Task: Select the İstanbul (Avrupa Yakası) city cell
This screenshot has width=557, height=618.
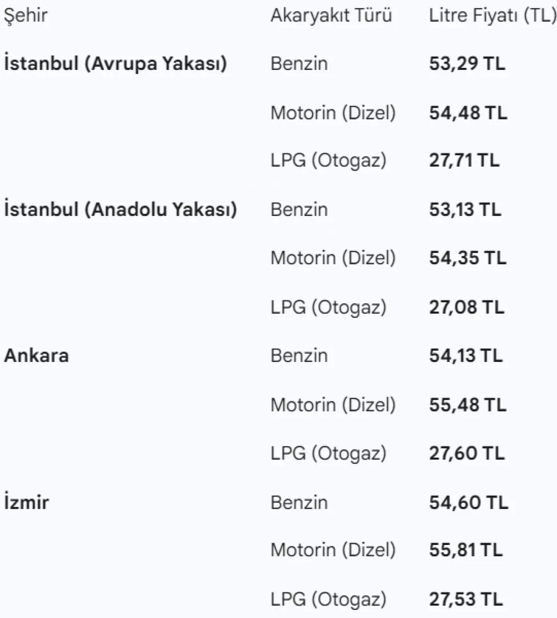Action: point(115,63)
